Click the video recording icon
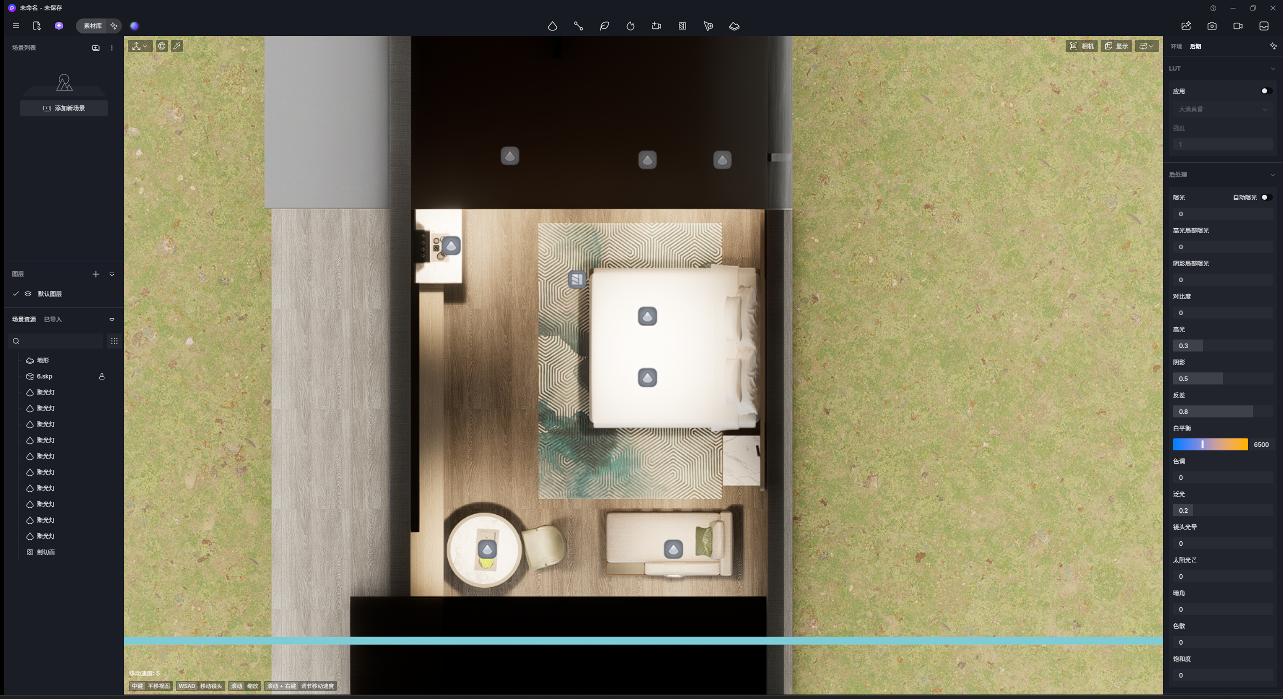 (x=1238, y=26)
